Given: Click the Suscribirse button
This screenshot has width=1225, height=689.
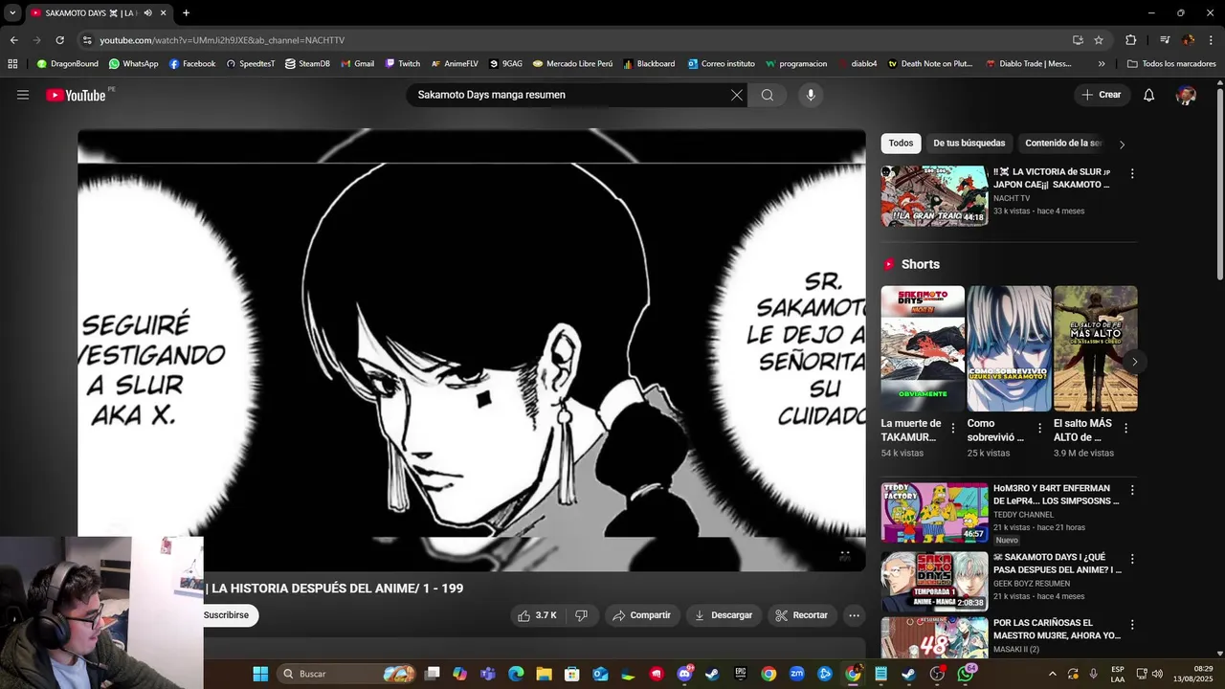Looking at the screenshot, I should pyautogui.click(x=227, y=615).
